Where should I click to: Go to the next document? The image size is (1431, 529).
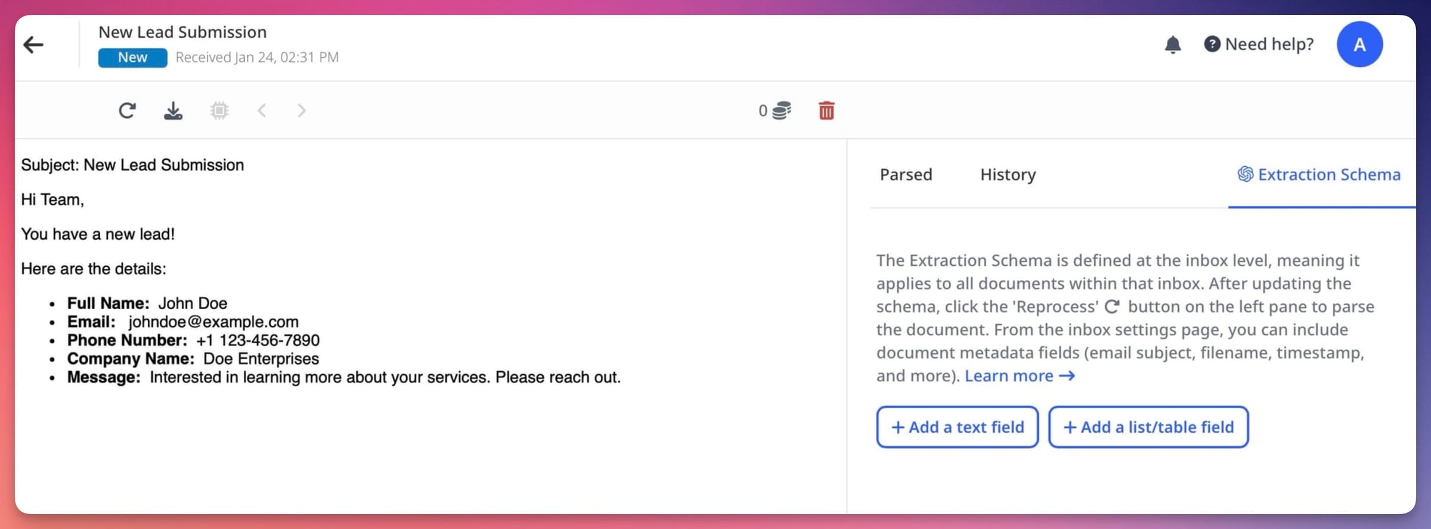(302, 110)
